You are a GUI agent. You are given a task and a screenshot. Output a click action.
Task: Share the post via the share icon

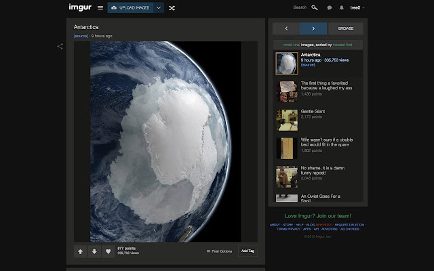(x=60, y=47)
